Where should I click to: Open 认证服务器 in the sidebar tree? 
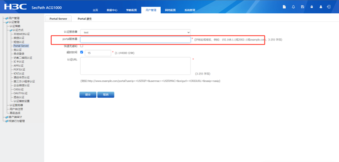pos(16,105)
